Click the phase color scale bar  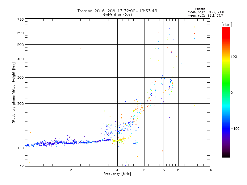coord(226,92)
